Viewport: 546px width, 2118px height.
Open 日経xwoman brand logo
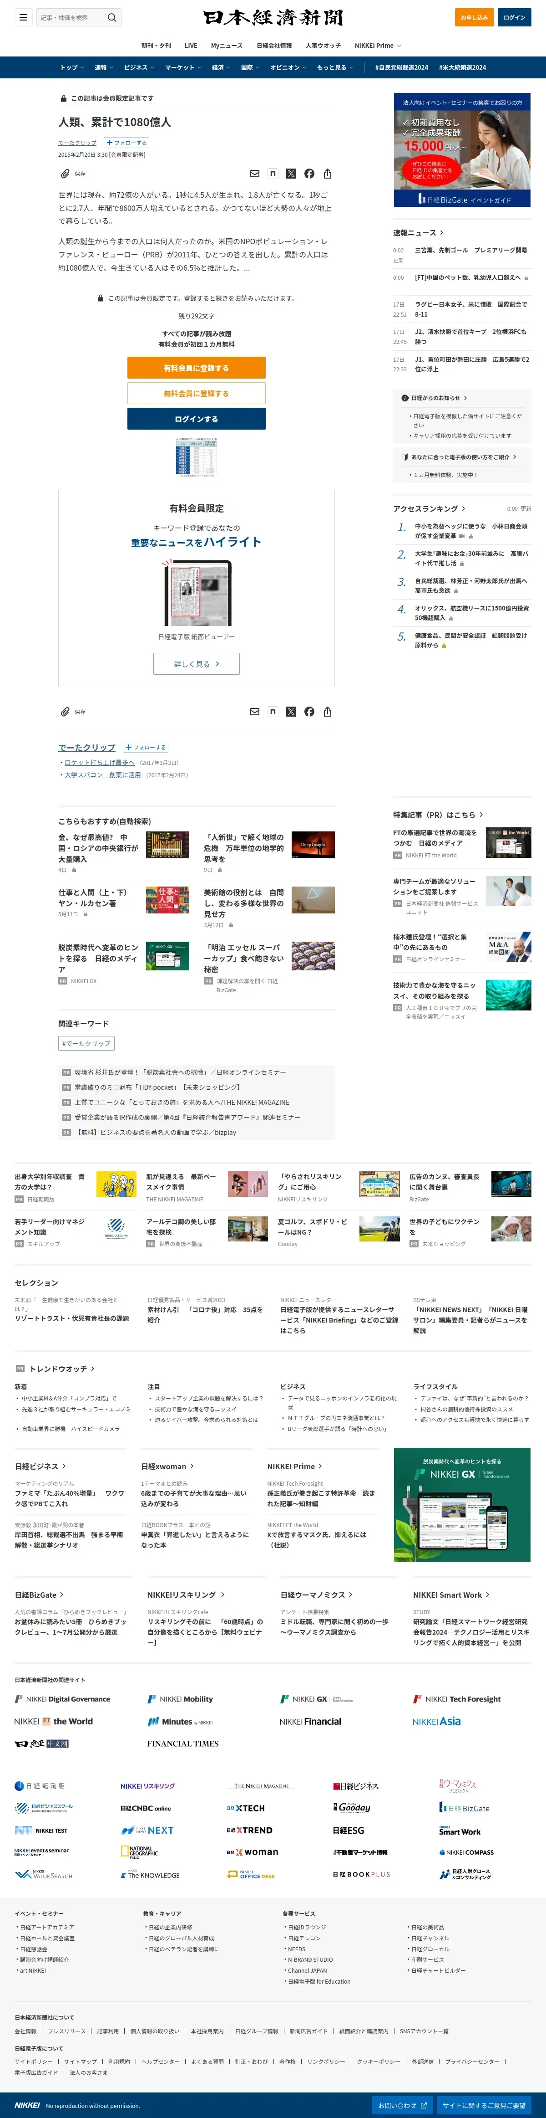[x=252, y=1852]
